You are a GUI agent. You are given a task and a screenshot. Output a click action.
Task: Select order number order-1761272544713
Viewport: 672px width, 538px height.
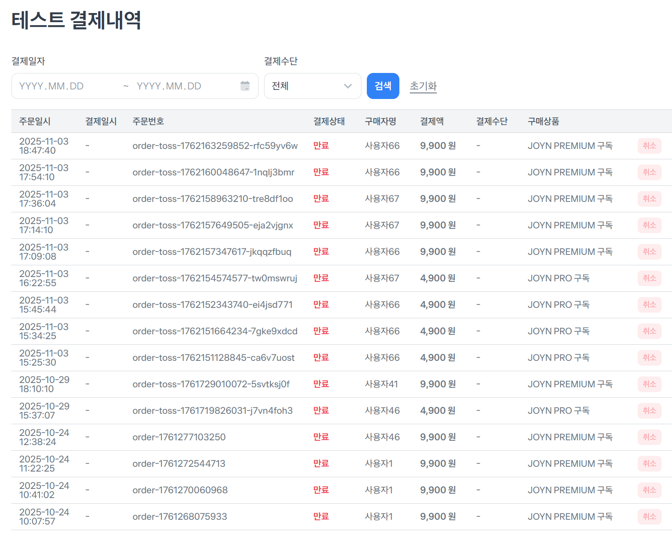click(179, 464)
